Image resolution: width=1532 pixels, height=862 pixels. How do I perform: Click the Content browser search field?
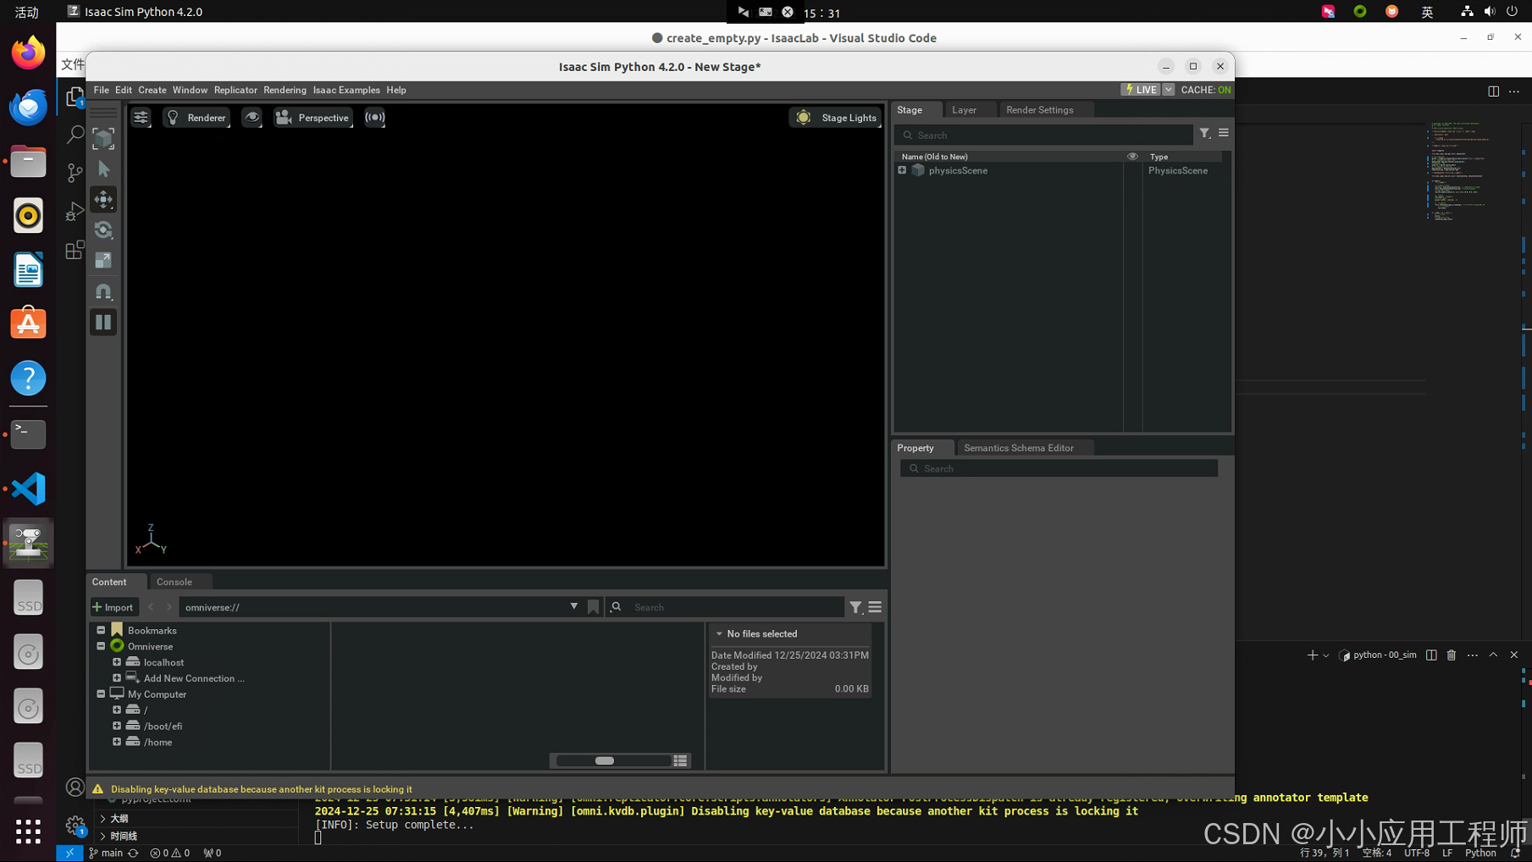coord(735,607)
